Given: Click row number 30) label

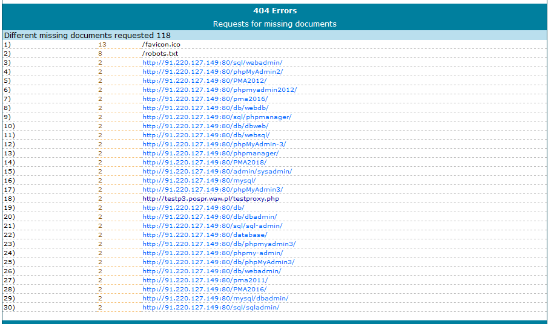Looking at the screenshot, I should 9,308.
